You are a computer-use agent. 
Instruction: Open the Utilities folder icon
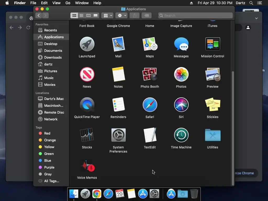[x=213, y=135]
